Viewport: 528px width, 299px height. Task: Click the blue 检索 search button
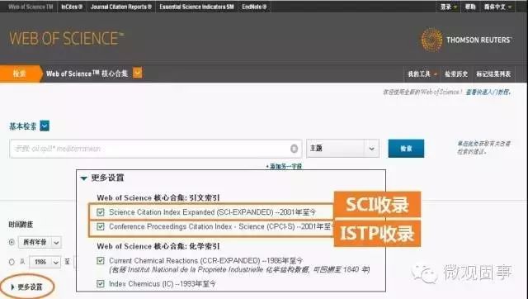click(406, 149)
